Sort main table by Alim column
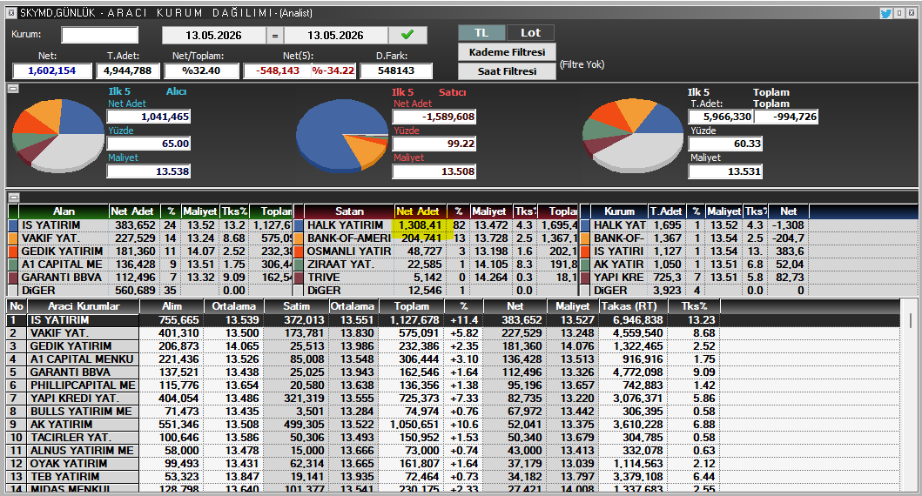922x496 pixels. click(172, 306)
